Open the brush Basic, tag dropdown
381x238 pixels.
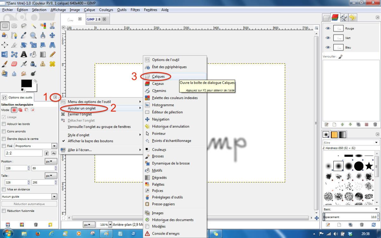pos(351,209)
